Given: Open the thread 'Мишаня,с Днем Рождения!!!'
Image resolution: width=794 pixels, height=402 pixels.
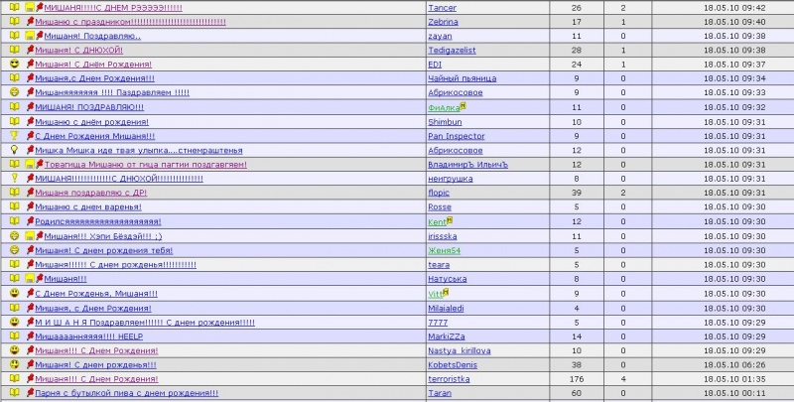Looking at the screenshot, I should coord(94,78).
